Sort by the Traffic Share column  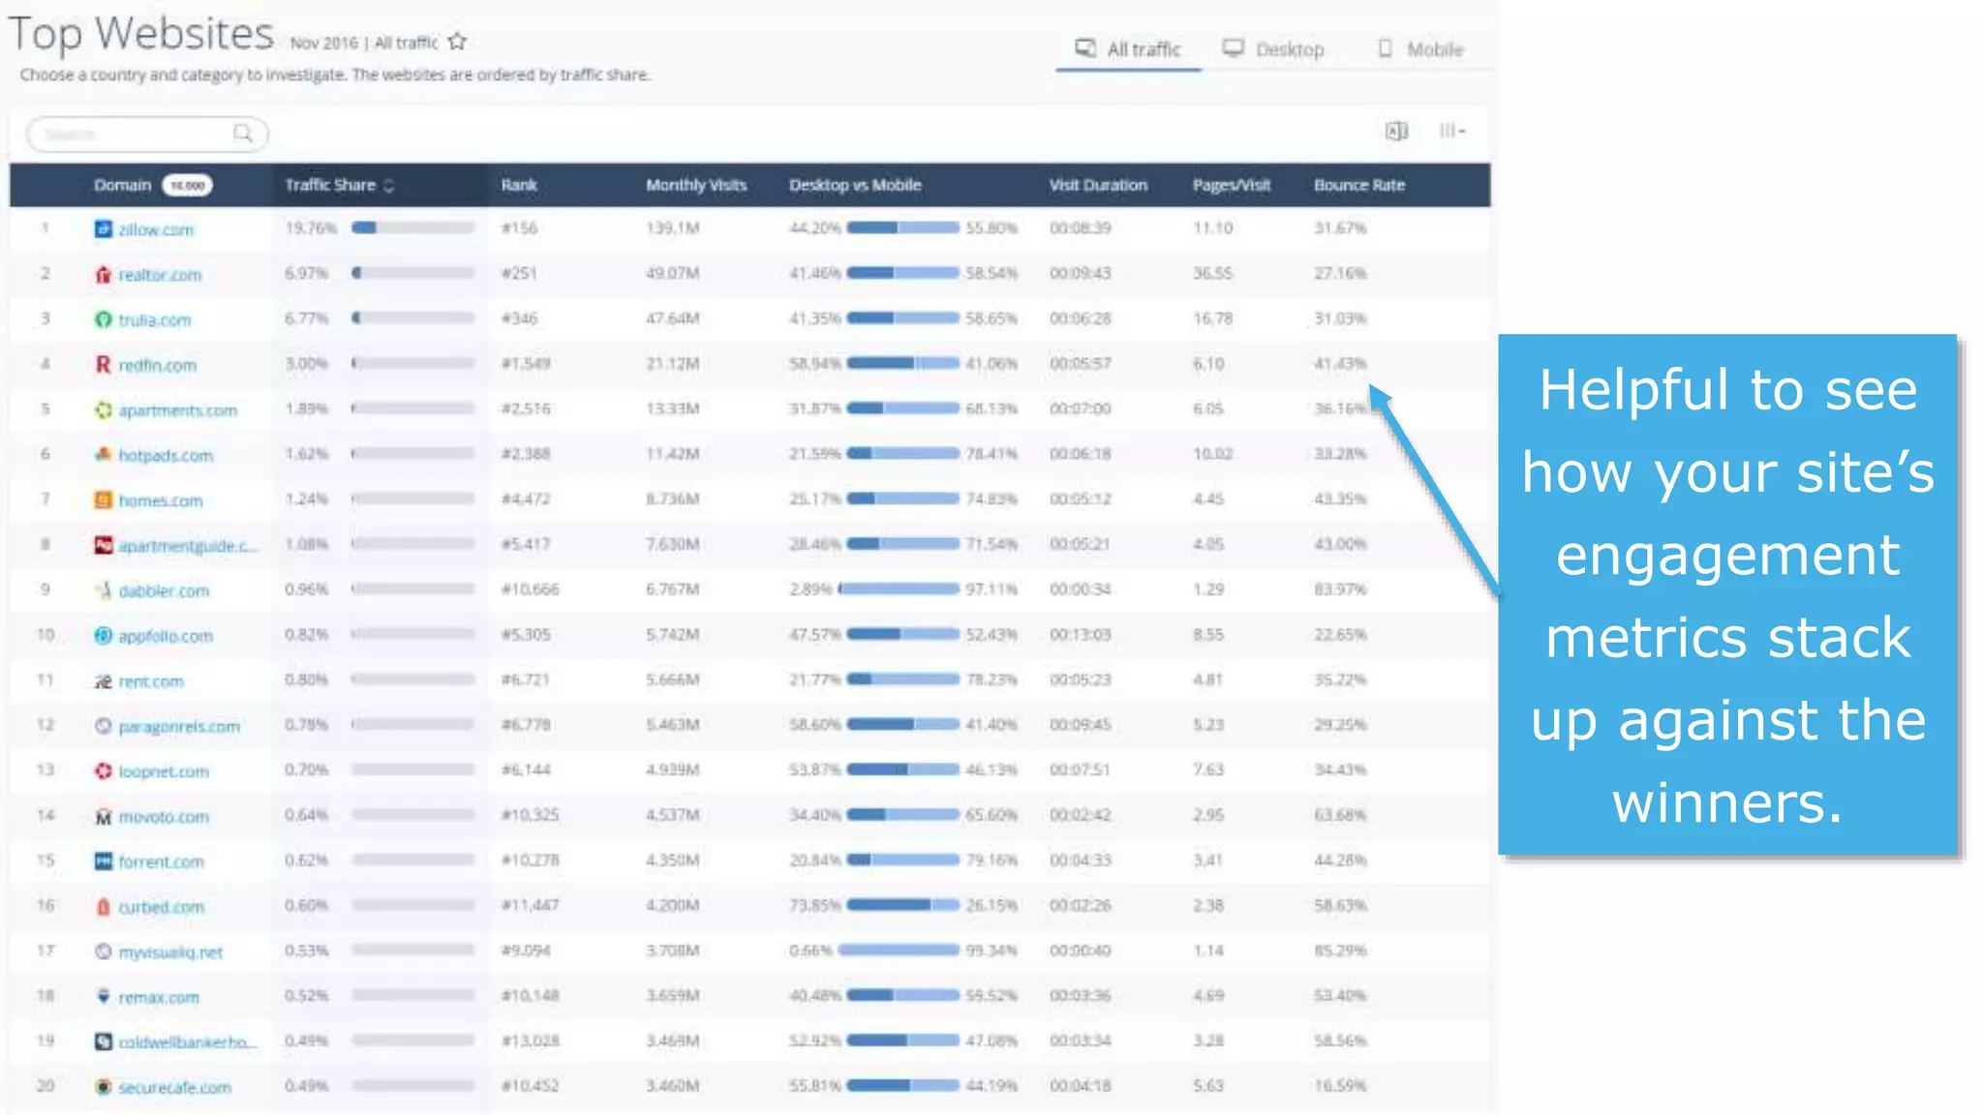(340, 185)
